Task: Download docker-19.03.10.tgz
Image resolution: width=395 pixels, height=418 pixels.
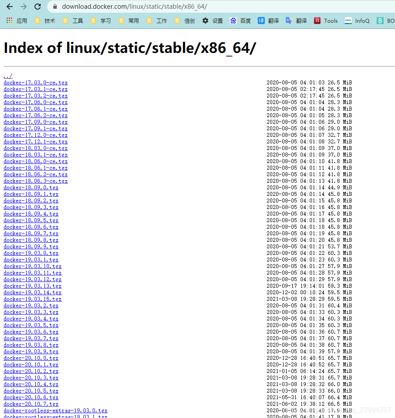Action: 32,266
